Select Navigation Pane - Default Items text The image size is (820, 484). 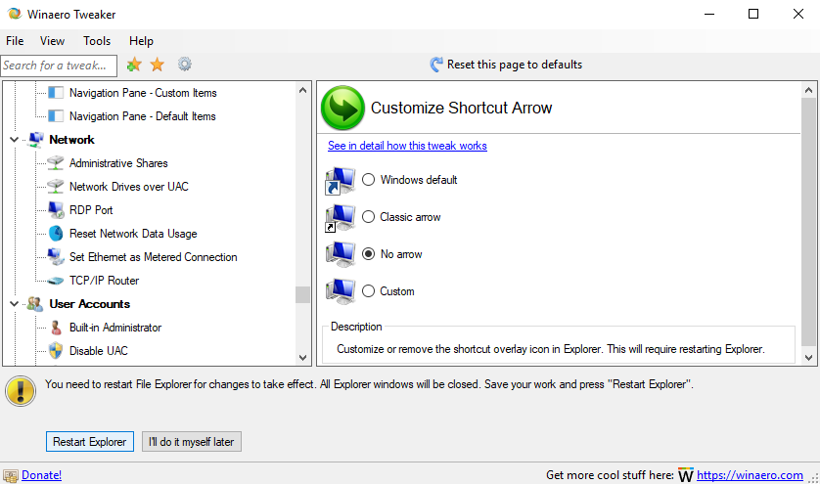pos(142,116)
